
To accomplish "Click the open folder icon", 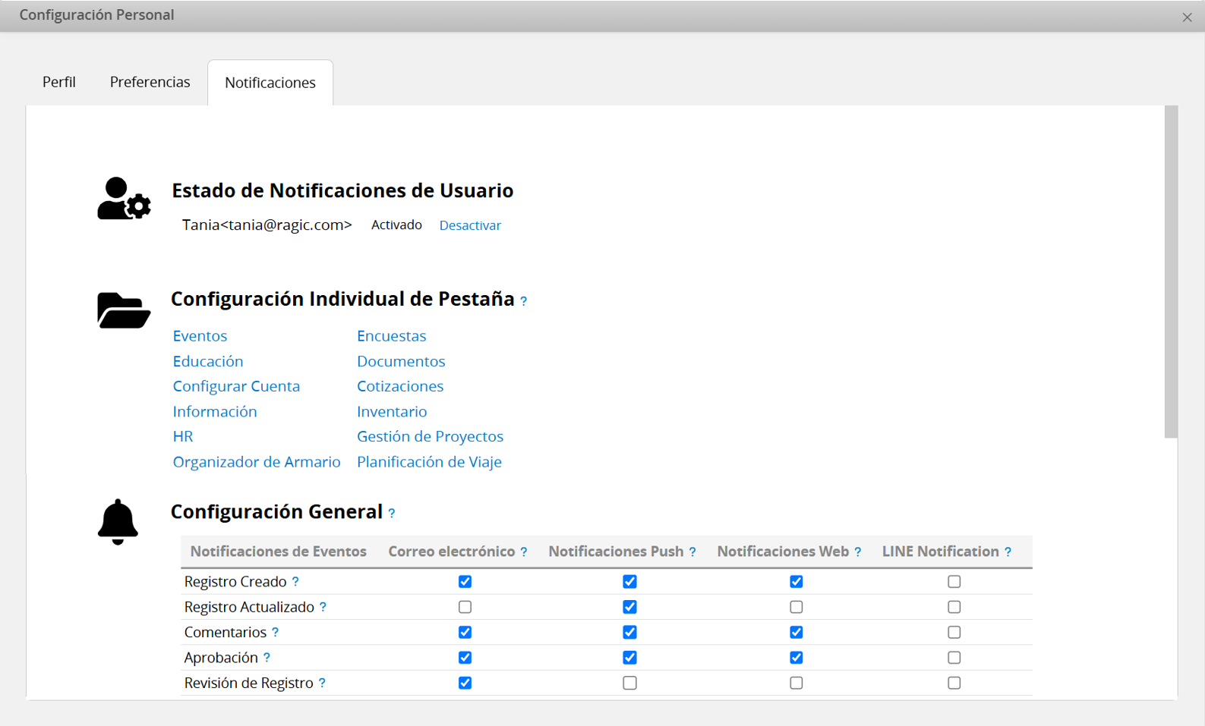I will pos(124,310).
